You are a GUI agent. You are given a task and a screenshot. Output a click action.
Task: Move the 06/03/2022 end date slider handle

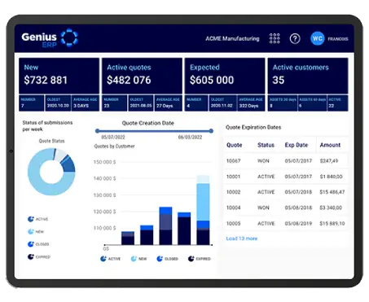click(211, 131)
